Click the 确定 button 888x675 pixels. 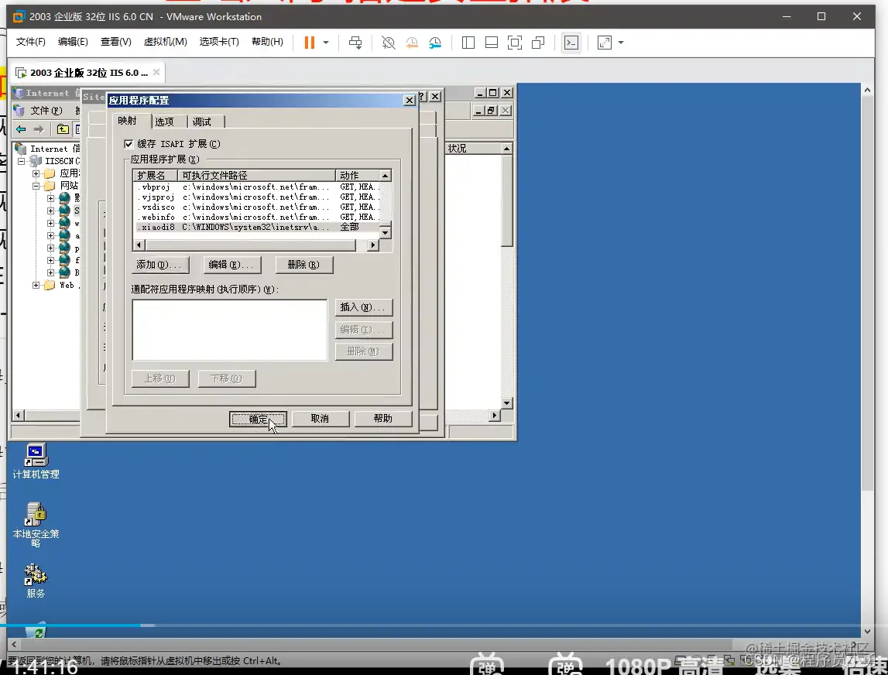pos(259,419)
